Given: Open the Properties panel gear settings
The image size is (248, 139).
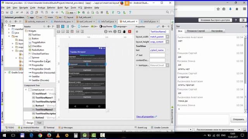Looking at the screenshot, I should coord(164,27).
